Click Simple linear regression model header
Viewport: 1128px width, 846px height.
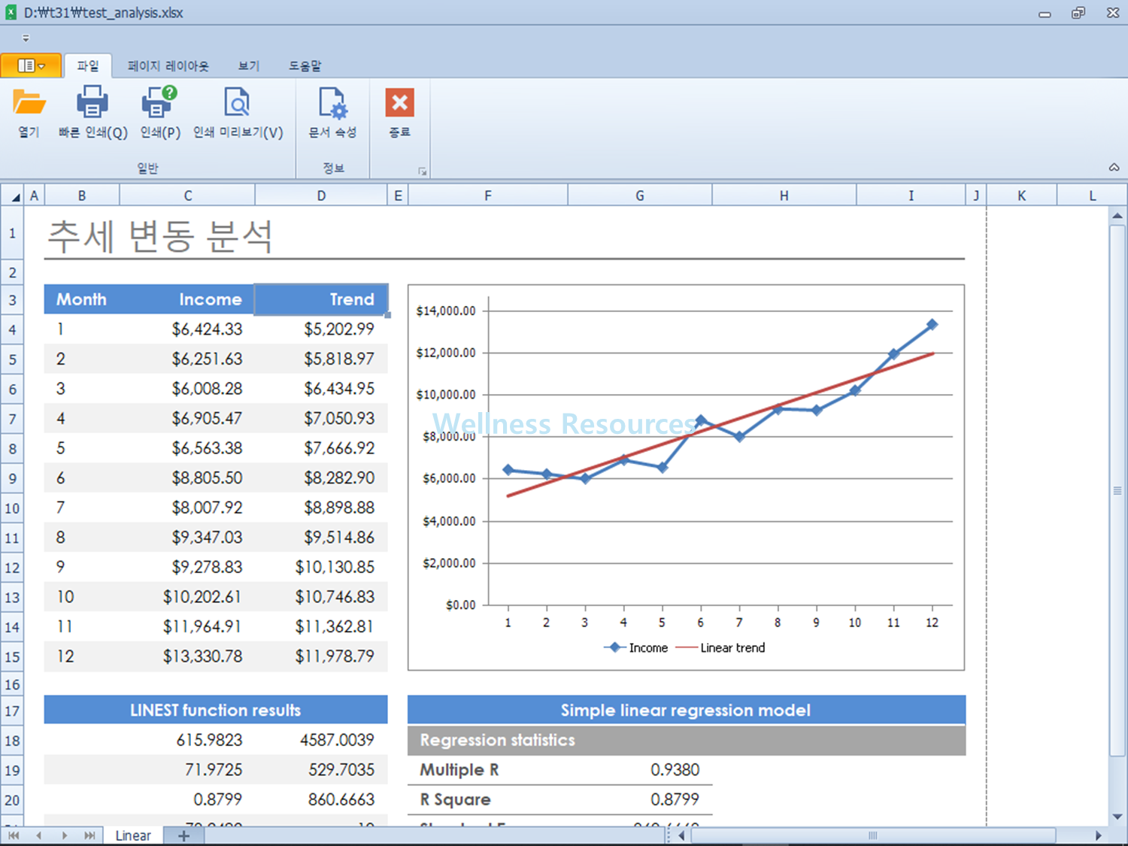pos(686,710)
